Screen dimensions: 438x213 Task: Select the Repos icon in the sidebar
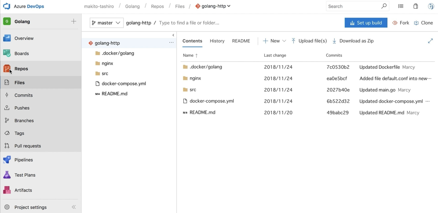pos(7,68)
